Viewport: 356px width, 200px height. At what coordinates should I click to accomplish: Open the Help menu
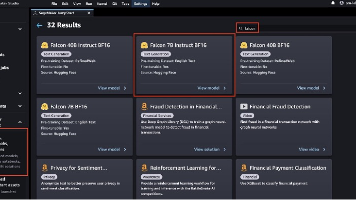156,4
